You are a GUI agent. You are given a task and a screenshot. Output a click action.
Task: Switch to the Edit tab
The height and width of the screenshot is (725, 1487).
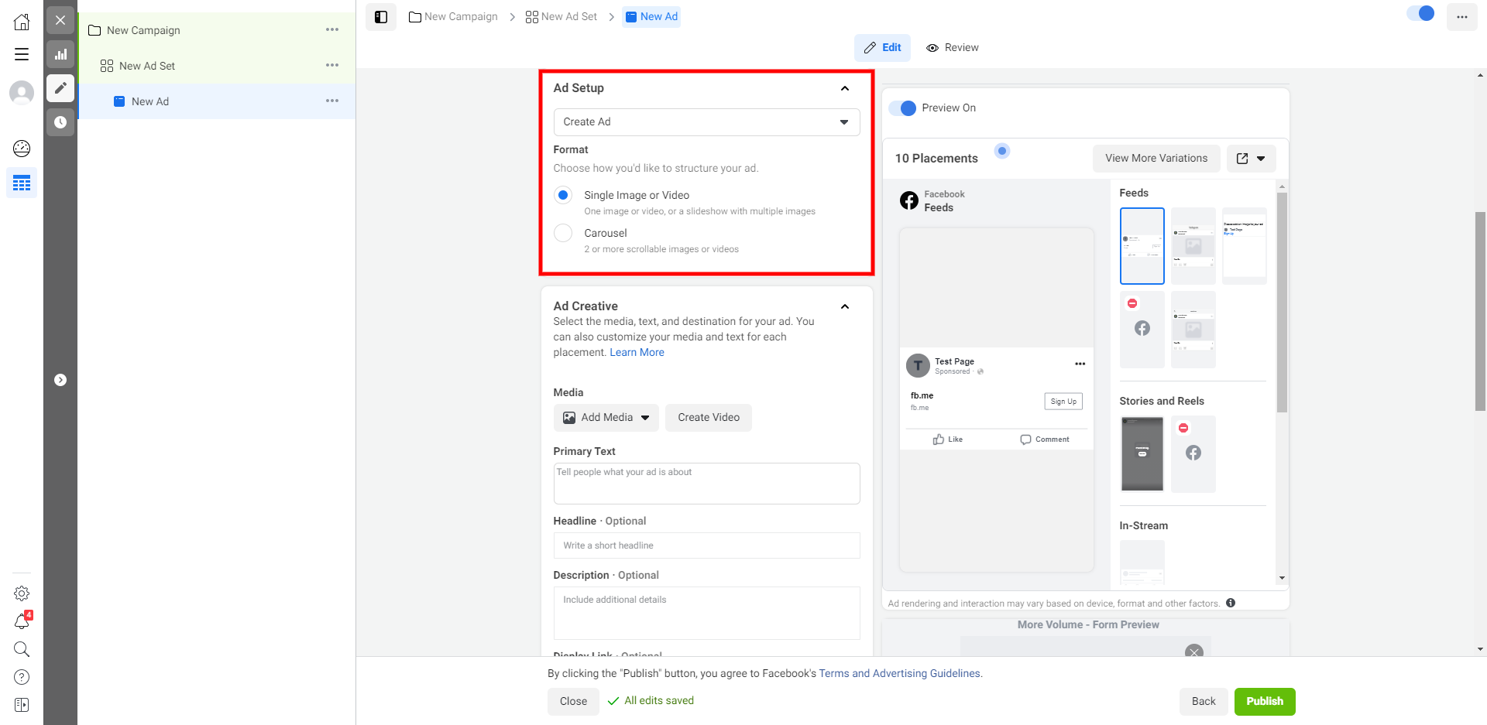click(883, 48)
